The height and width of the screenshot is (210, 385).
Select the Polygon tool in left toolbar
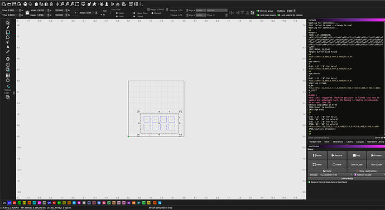[x=8, y=37]
